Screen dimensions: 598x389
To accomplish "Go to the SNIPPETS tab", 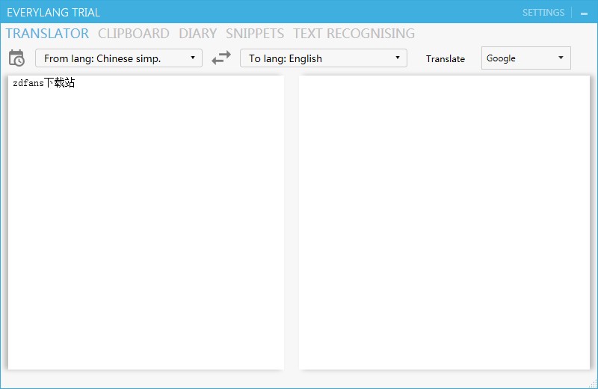I will 255,34.
